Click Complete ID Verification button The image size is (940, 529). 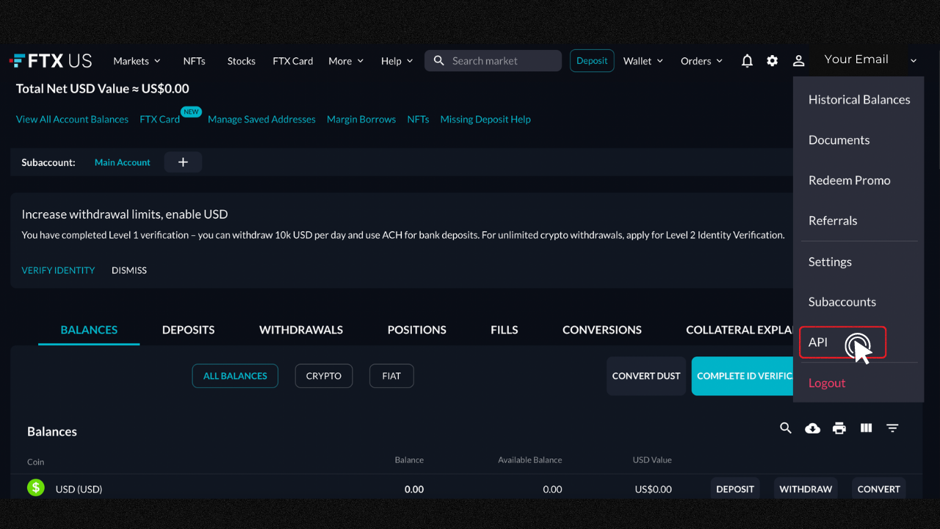click(742, 376)
